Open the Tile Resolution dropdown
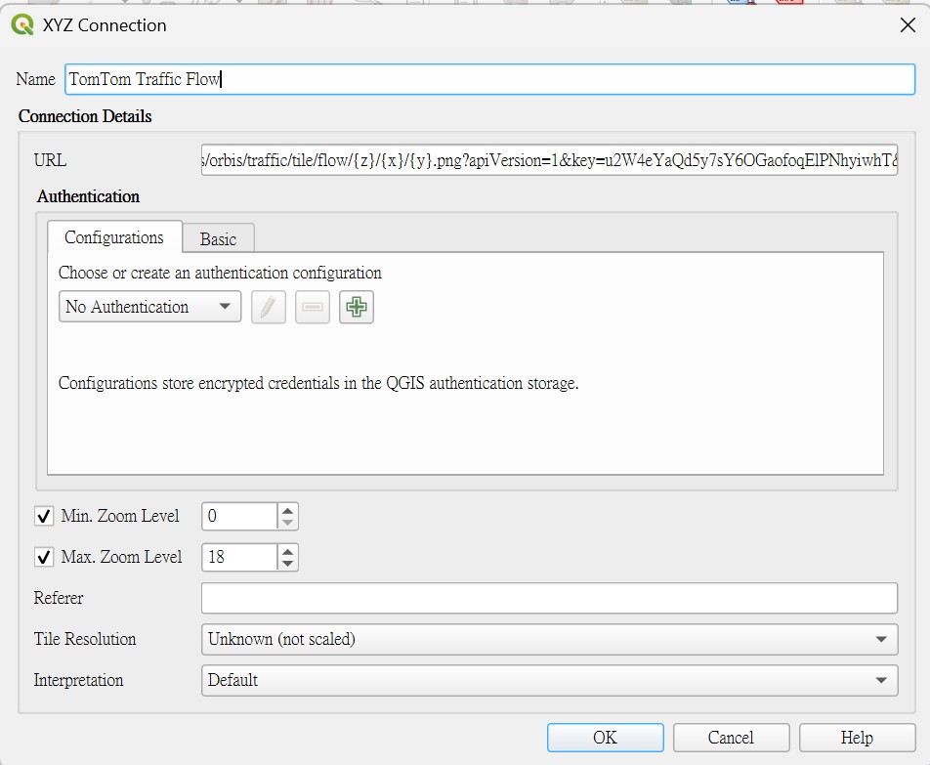This screenshot has width=930, height=765. pyautogui.click(x=549, y=639)
